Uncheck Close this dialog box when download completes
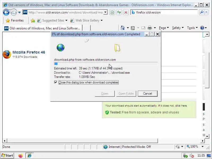 tap(56, 82)
